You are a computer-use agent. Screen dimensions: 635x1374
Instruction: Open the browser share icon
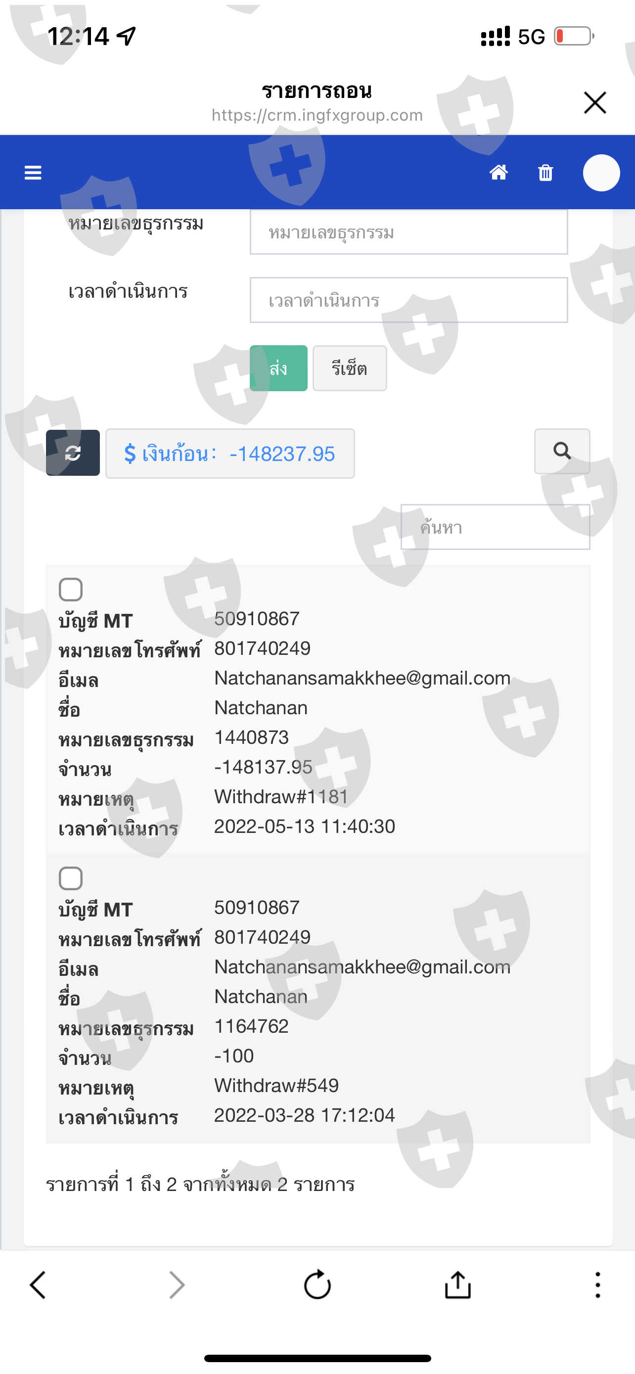pyautogui.click(x=458, y=1284)
